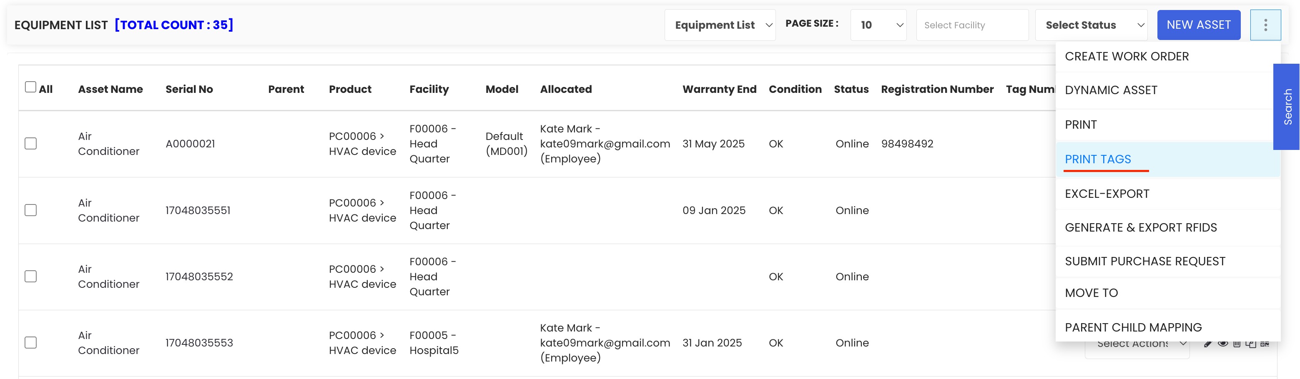Select MOVE TO in the menu
Screen dimensions: 1300x379
tap(1168, 293)
